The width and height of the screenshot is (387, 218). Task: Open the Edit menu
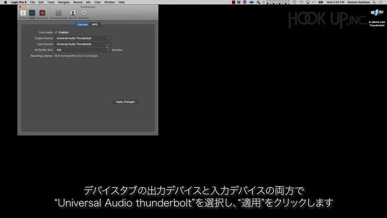tap(41, 2)
